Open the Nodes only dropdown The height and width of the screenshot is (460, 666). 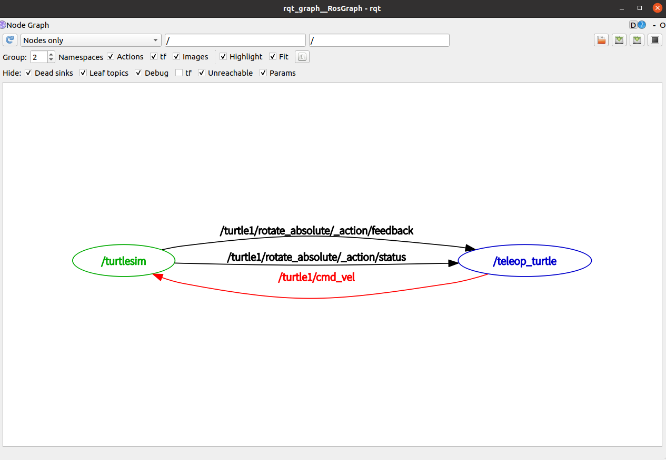click(x=91, y=40)
